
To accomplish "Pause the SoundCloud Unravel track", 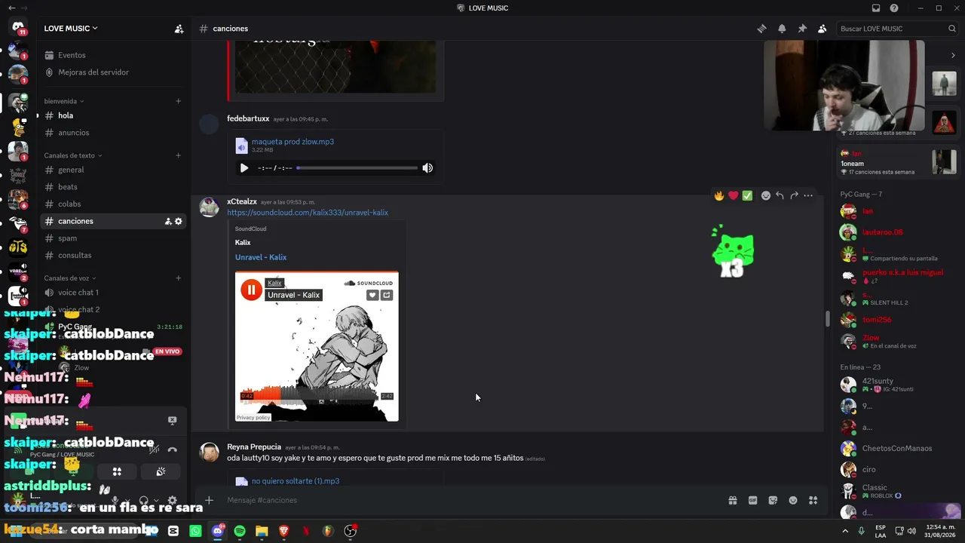I will pyautogui.click(x=251, y=289).
